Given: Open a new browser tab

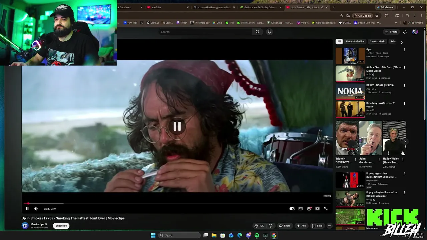Looking at the screenshot, I should [334, 7].
